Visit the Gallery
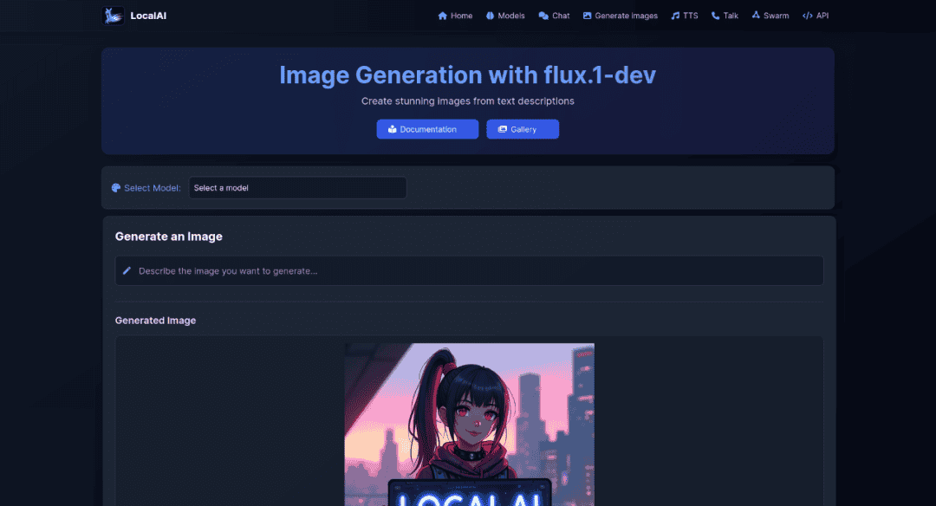 tap(523, 128)
